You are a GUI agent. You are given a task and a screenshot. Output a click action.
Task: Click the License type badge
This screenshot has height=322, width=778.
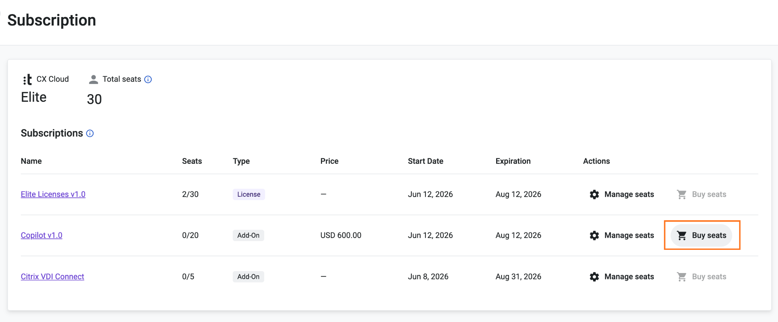pos(249,194)
